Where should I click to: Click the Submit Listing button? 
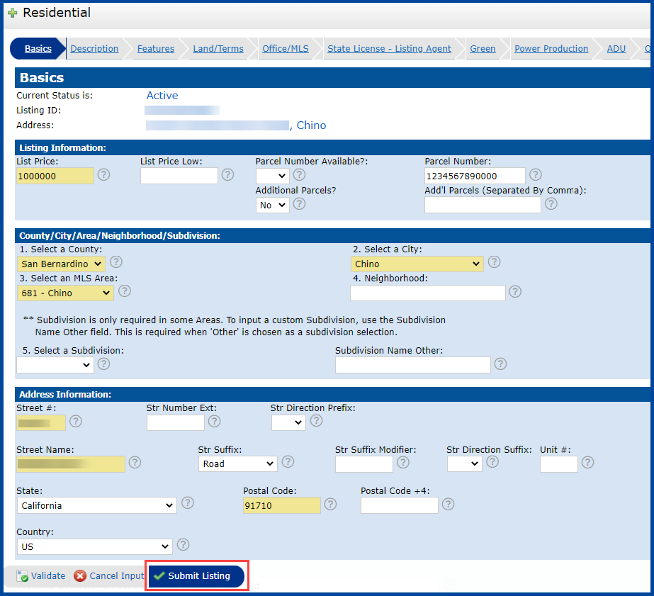tap(197, 576)
